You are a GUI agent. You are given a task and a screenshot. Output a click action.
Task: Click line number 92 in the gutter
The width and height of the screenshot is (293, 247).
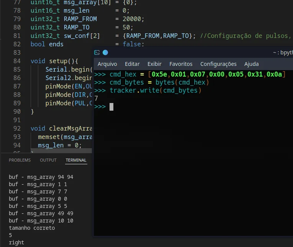click(17, 129)
